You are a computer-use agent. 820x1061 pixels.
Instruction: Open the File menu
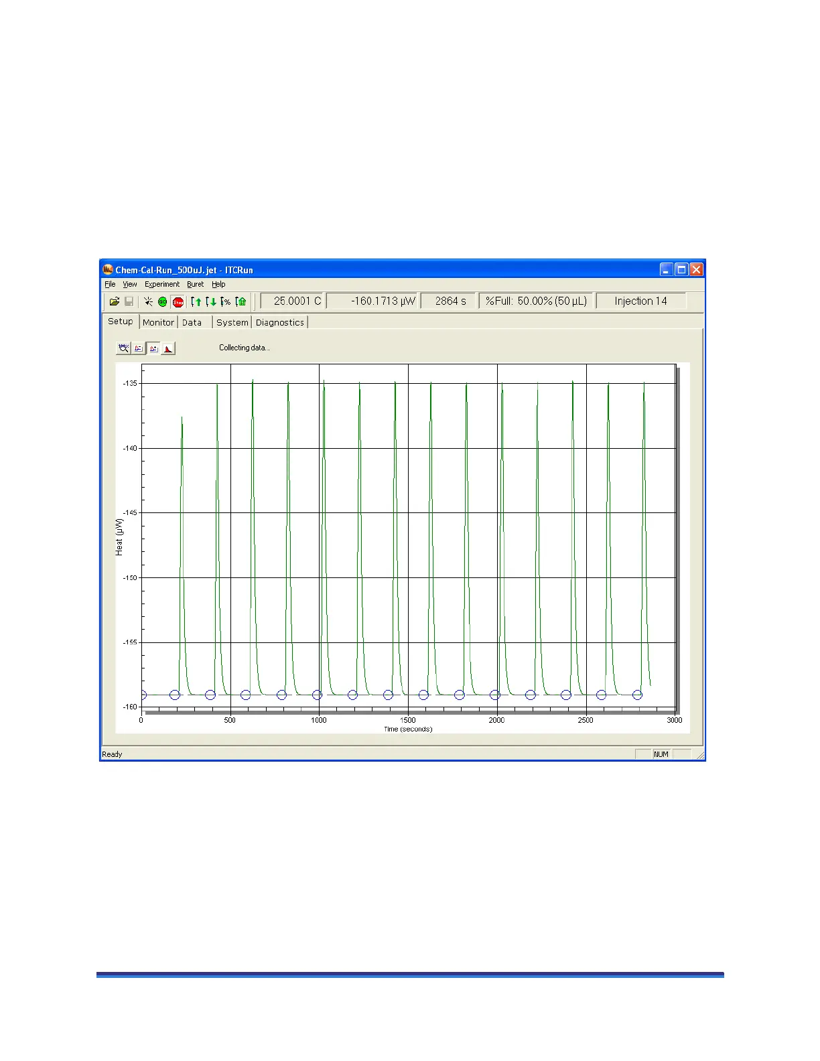pyautogui.click(x=111, y=284)
